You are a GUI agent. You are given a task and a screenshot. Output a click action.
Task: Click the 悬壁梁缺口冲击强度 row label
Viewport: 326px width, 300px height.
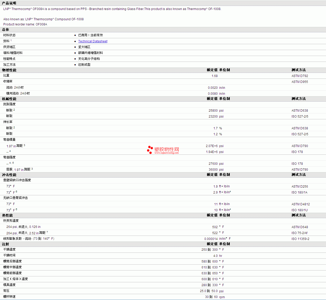pyautogui.click(x=17, y=180)
